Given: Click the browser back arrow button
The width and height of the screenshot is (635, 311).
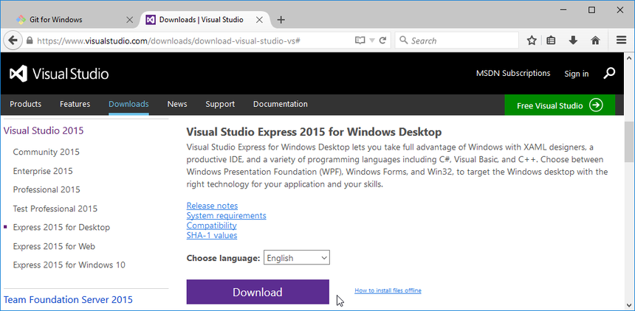Looking at the screenshot, I should point(13,41).
